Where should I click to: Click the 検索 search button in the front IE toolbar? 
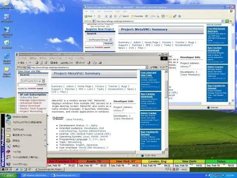click(x=54, y=63)
